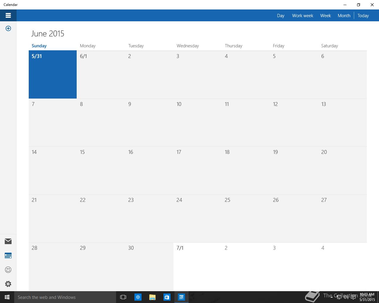Image resolution: width=379 pixels, height=303 pixels.
Task: Open the Store taskbar icon
Action: coord(167,297)
